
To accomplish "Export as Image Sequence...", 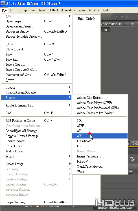I will 100,156.
